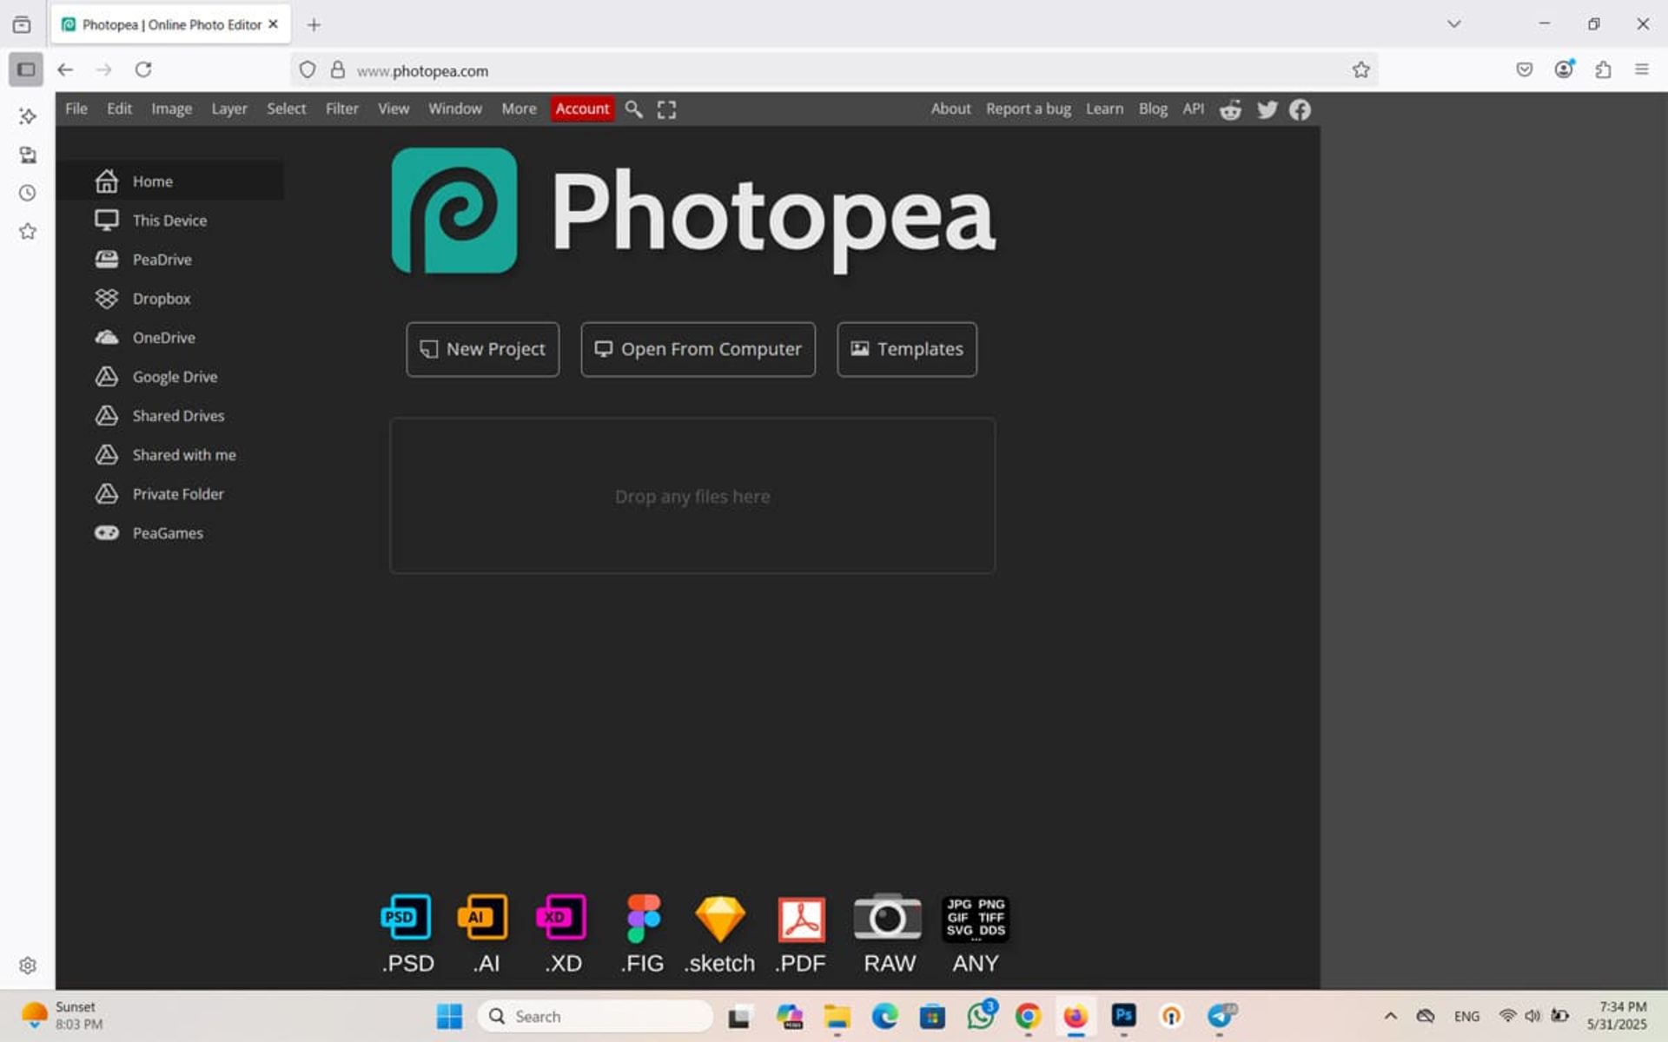Image resolution: width=1668 pixels, height=1042 pixels.
Task: Close the Photopea browser tab
Action: coord(273,24)
